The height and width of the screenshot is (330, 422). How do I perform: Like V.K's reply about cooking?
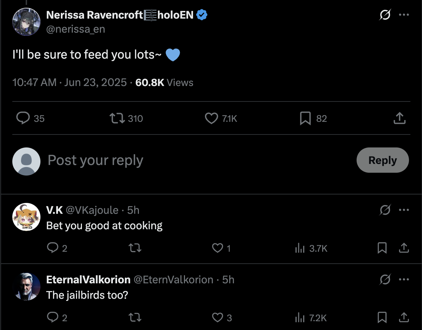[x=218, y=248]
